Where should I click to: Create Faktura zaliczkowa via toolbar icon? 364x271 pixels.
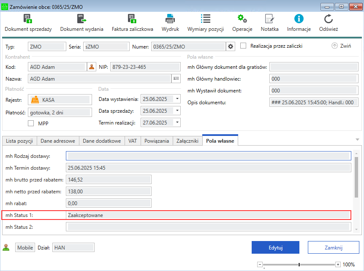[132, 19]
